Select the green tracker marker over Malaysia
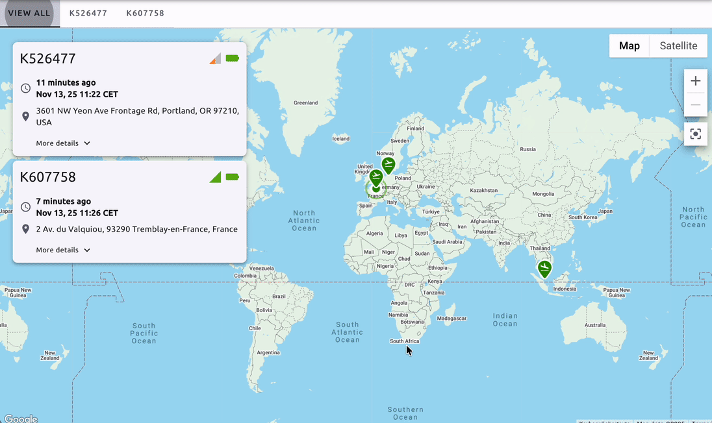The width and height of the screenshot is (712, 423). click(x=544, y=268)
